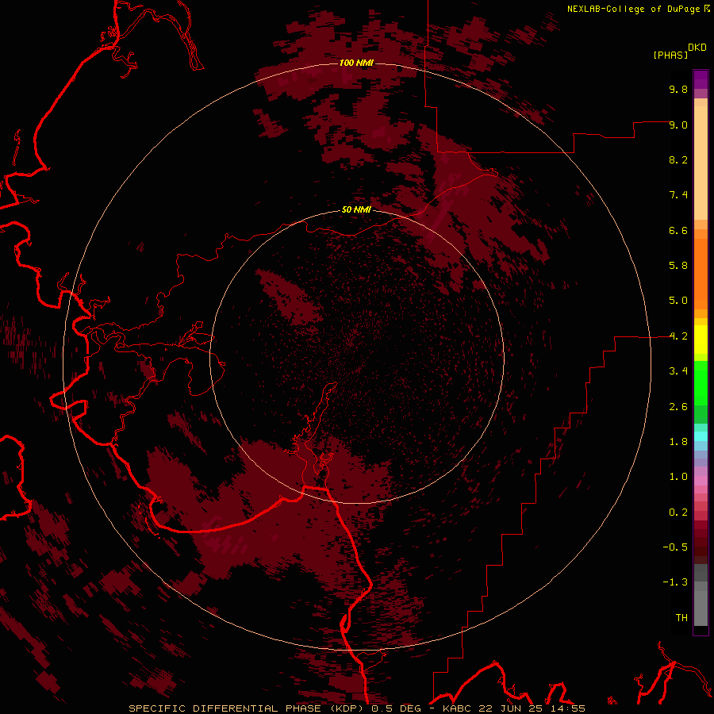Select the 2.6 scale value
Screen dimensions: 714x714
[678, 407]
